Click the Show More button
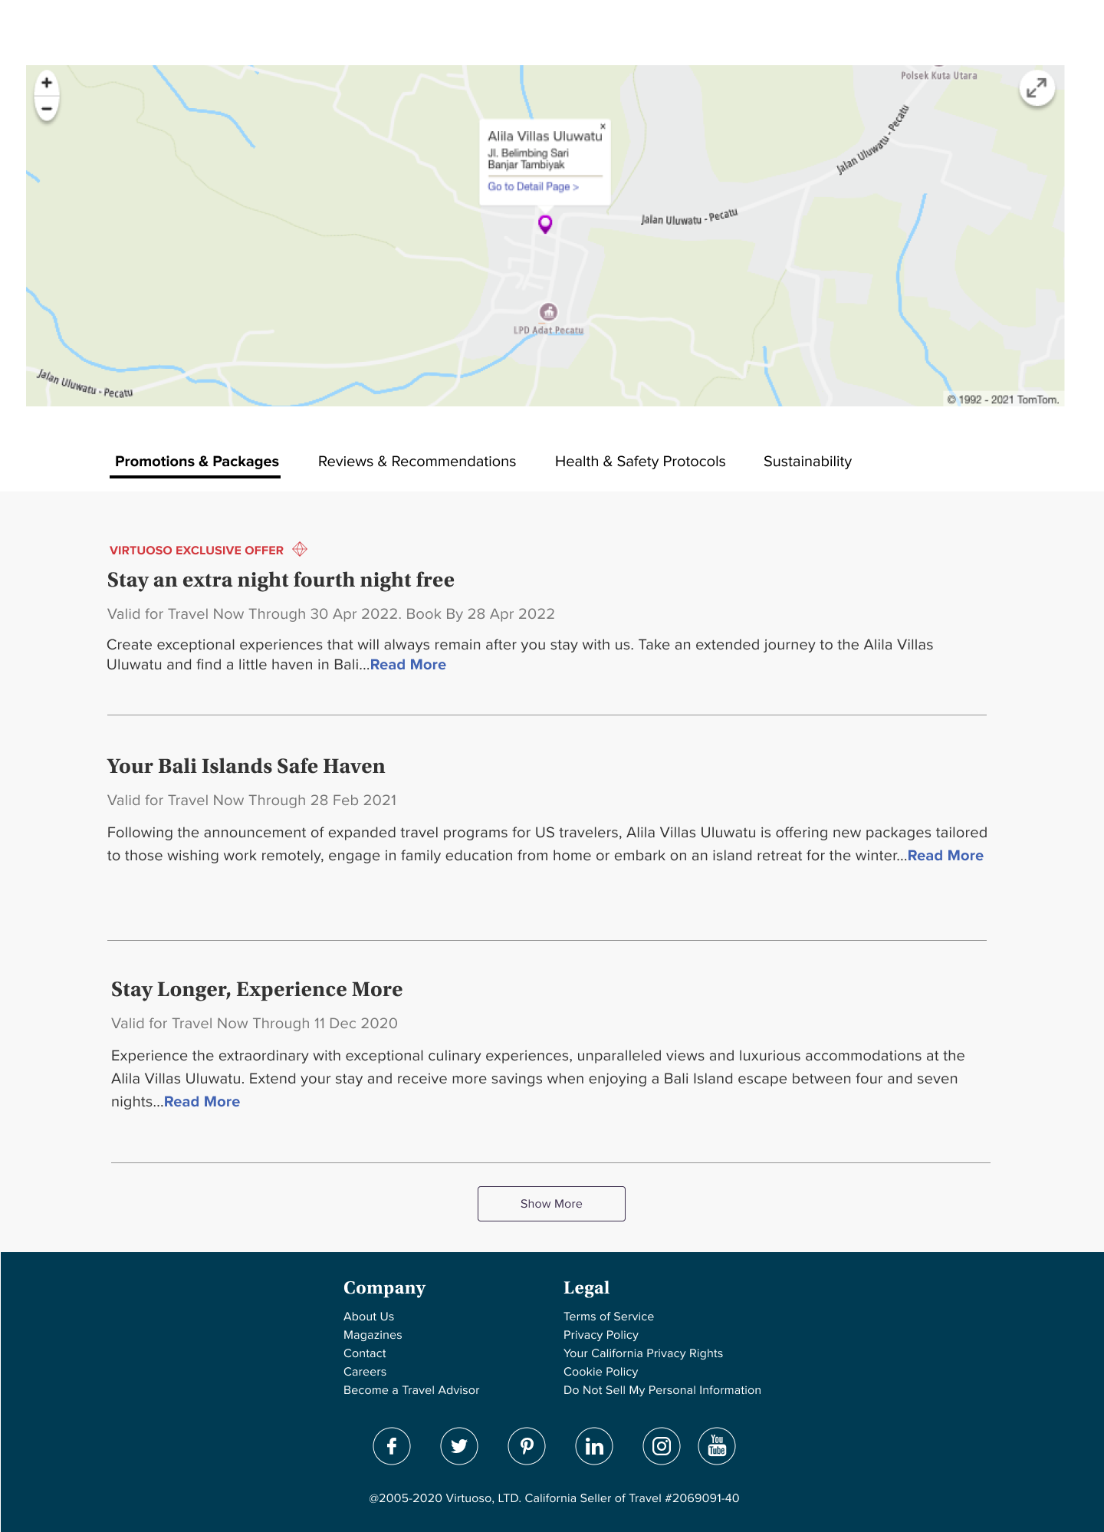 click(551, 1204)
